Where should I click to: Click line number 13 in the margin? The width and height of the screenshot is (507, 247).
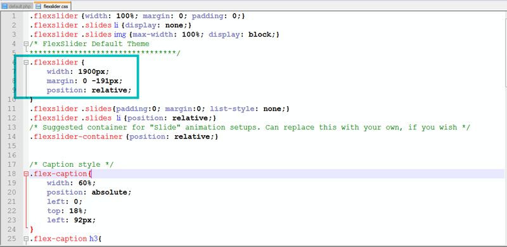click(11, 128)
